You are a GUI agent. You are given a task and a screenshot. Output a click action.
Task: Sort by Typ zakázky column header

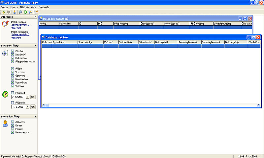point(65,42)
